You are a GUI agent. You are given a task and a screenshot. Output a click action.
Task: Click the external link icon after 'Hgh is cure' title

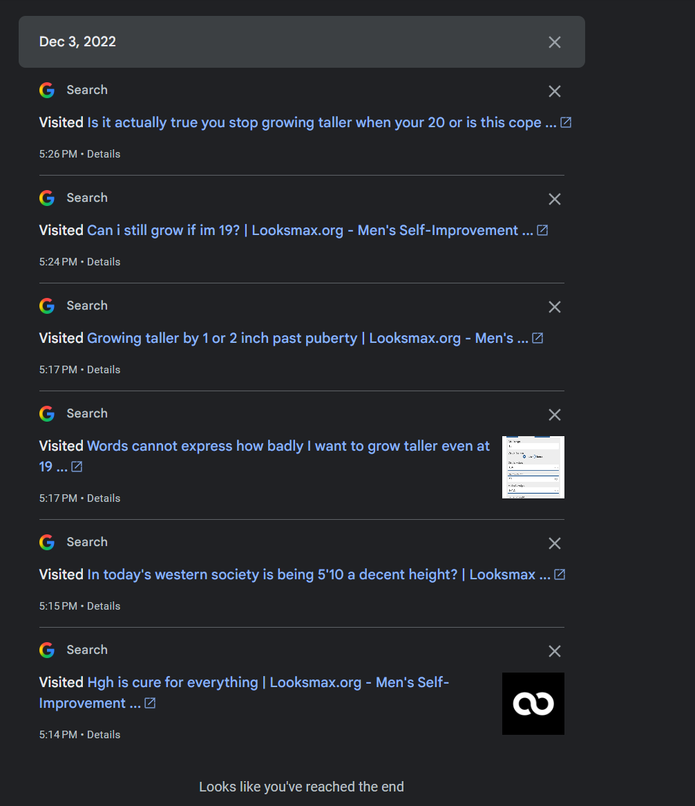(150, 703)
